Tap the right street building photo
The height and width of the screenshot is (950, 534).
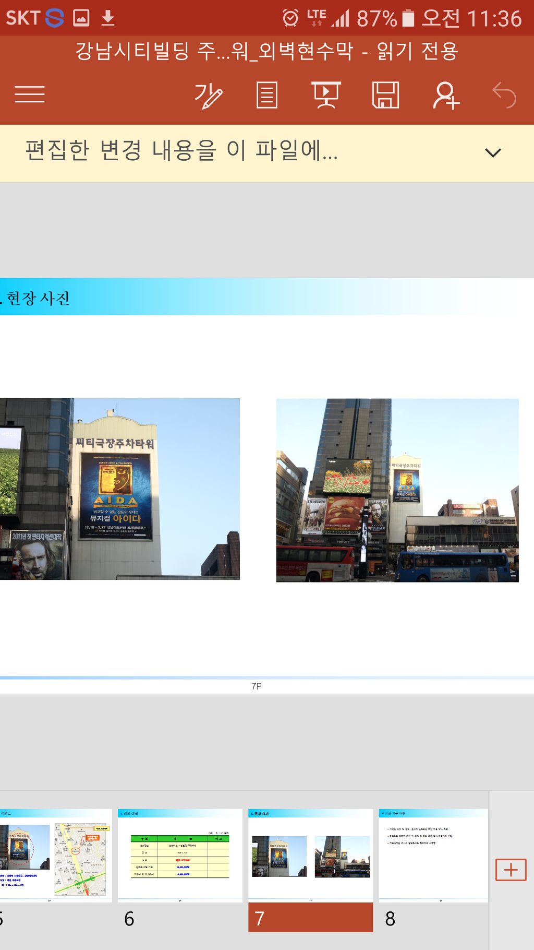[397, 490]
